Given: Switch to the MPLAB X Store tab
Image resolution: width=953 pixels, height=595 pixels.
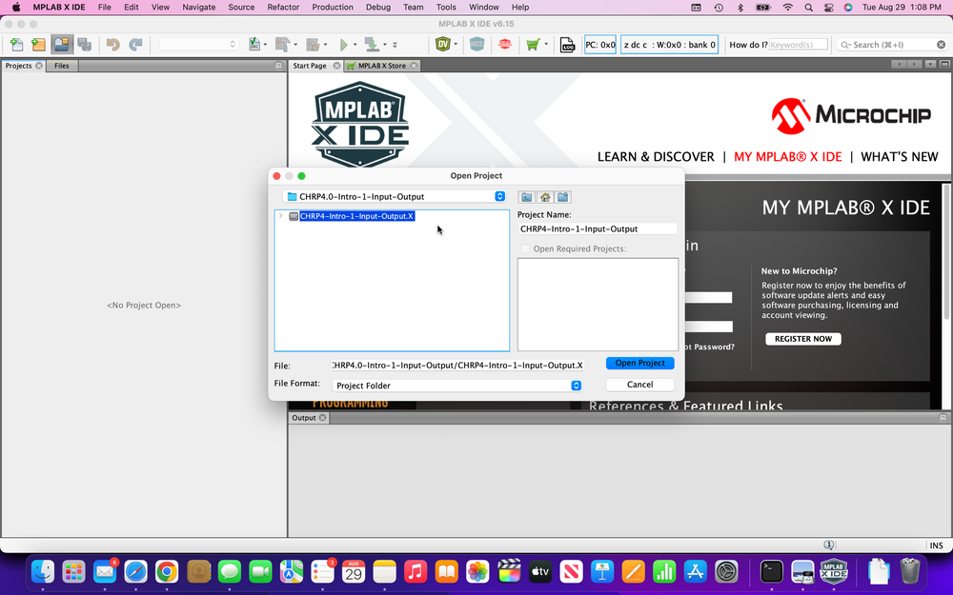Looking at the screenshot, I should coord(381,66).
